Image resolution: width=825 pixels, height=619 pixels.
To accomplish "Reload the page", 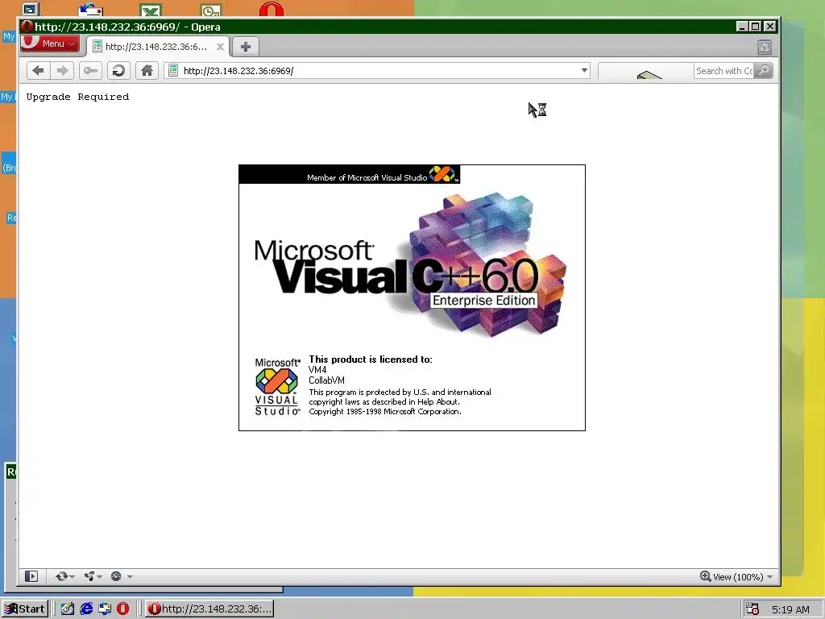I will point(119,71).
